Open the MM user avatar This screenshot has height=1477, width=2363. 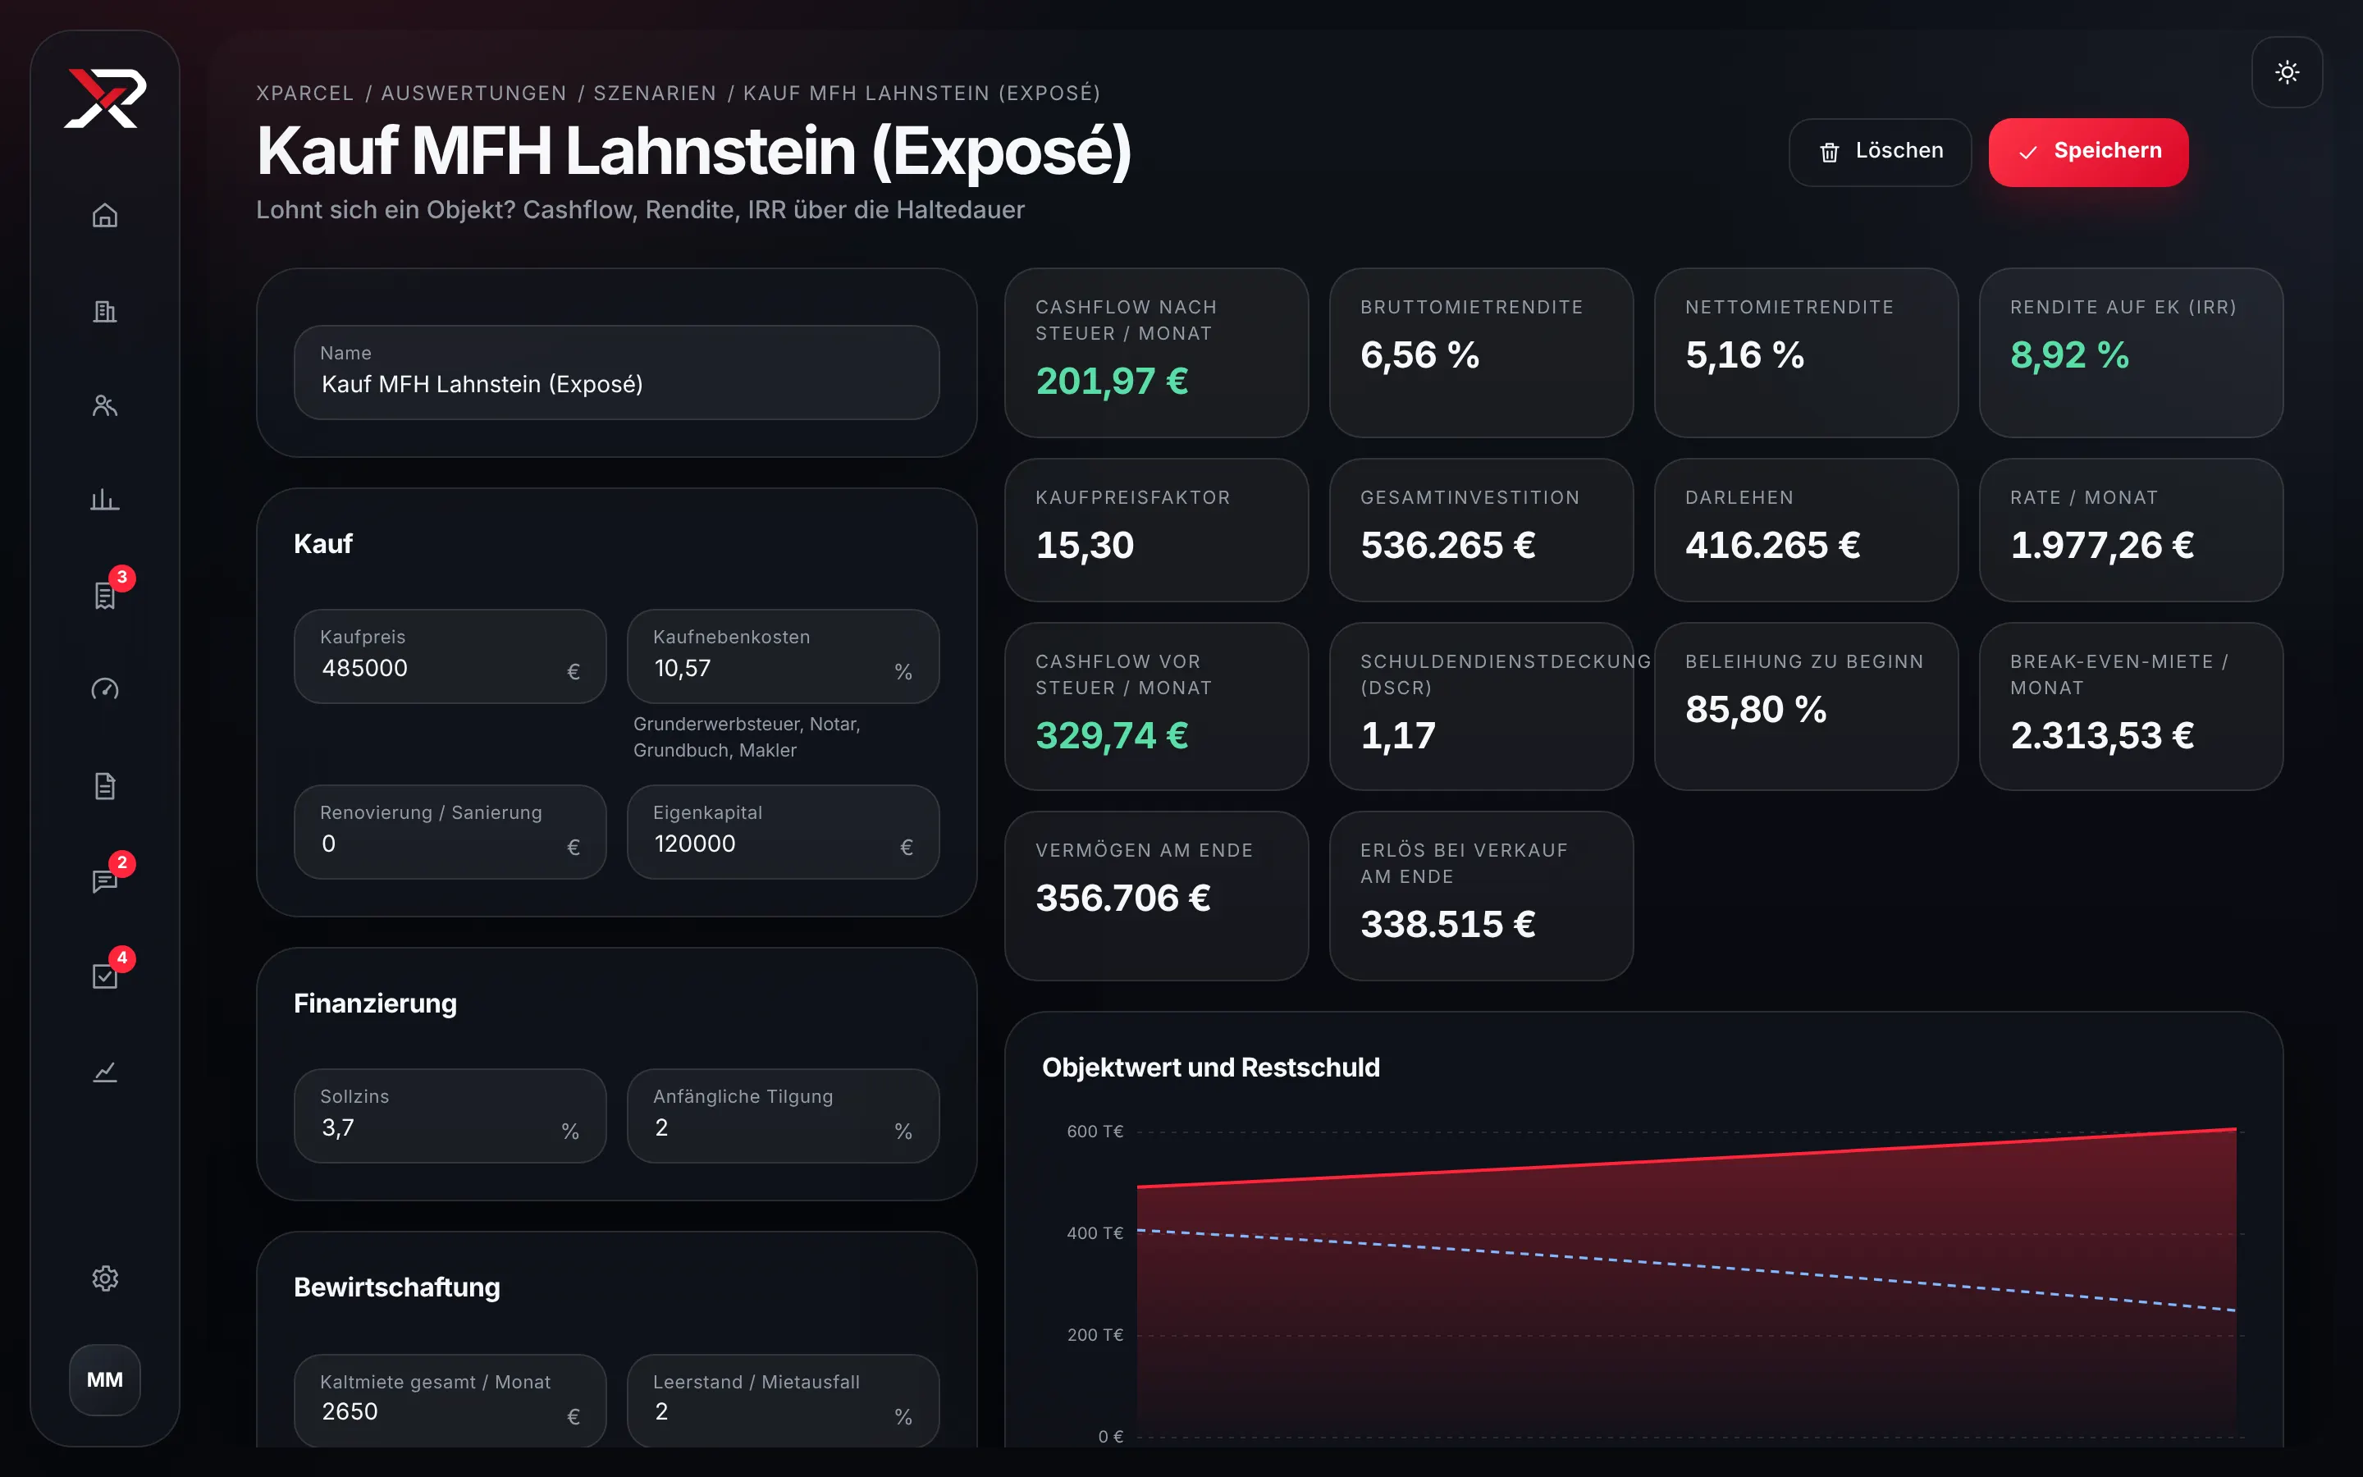click(104, 1379)
